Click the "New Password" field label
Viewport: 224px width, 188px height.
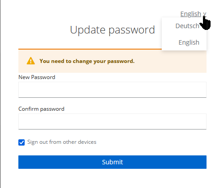tap(37, 77)
